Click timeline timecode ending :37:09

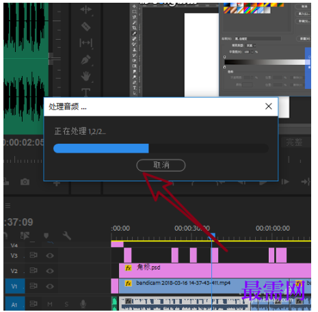[18, 222]
